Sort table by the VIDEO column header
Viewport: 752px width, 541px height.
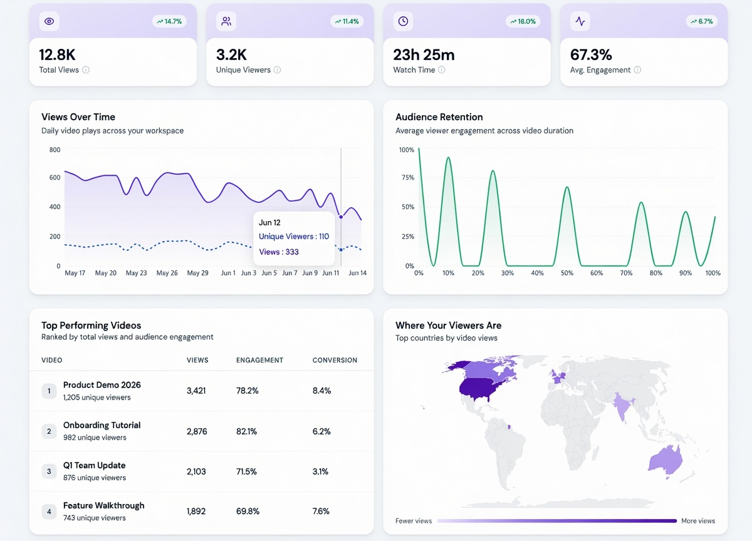(52, 360)
